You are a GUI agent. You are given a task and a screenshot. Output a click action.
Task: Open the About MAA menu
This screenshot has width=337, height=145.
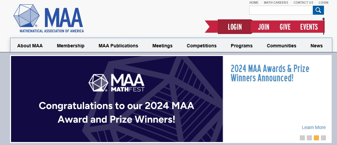(30, 46)
